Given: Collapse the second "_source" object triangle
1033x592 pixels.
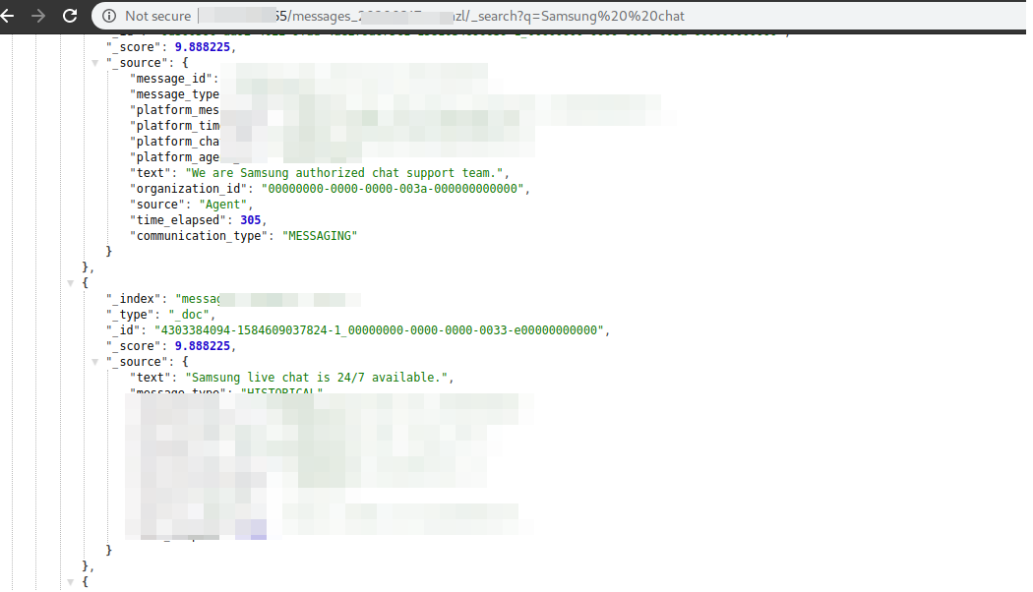Looking at the screenshot, I should pos(94,362).
